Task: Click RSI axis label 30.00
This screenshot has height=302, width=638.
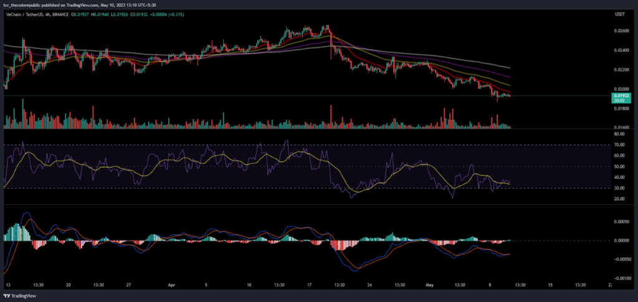Action: pos(619,188)
